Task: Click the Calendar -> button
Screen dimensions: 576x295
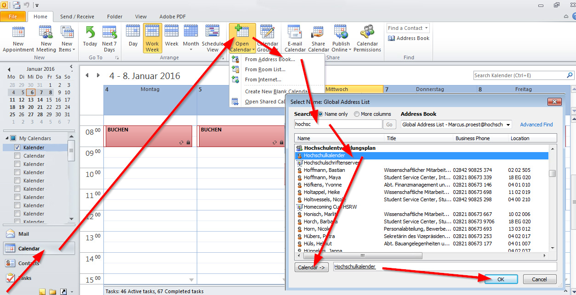Action: coord(311,267)
